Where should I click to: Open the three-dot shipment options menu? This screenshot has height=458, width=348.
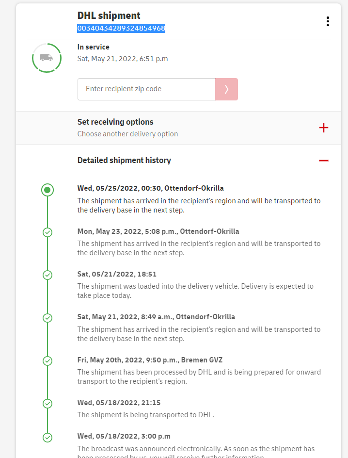[328, 21]
